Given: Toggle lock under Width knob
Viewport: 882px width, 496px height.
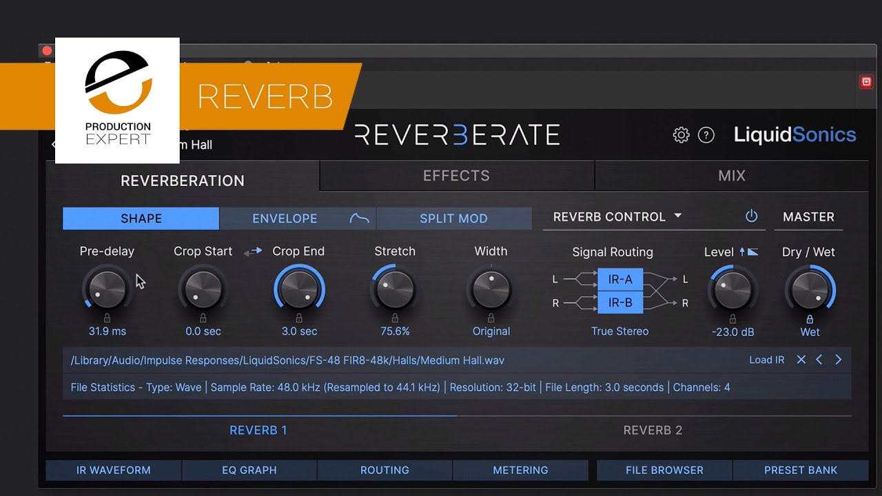Looking at the screenshot, I should pos(491,318).
